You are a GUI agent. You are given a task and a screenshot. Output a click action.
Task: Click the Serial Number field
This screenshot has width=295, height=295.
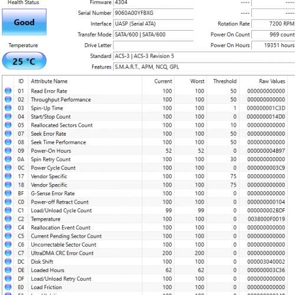click(153, 13)
